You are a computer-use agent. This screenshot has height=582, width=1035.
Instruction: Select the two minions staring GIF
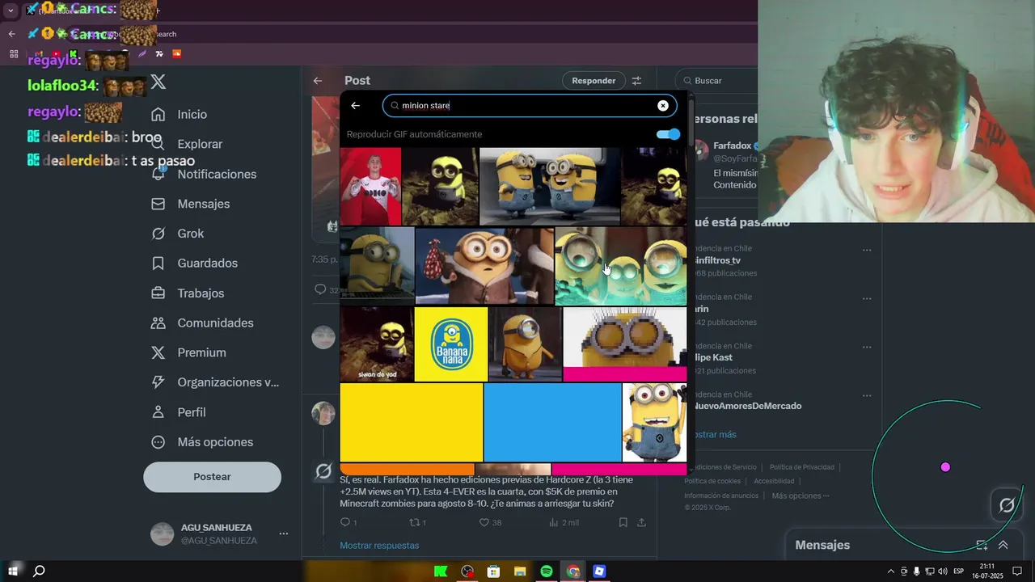550,186
